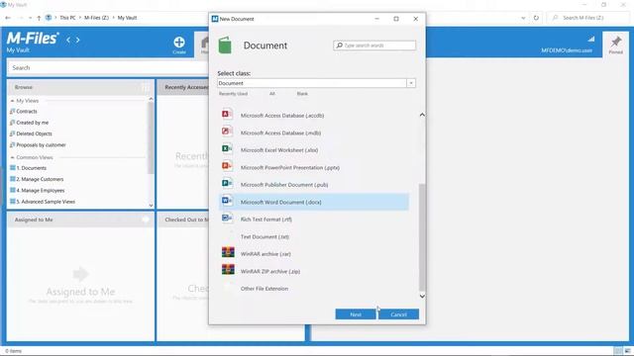Click the Next button
The height and width of the screenshot is (356, 634).
pyautogui.click(x=356, y=314)
